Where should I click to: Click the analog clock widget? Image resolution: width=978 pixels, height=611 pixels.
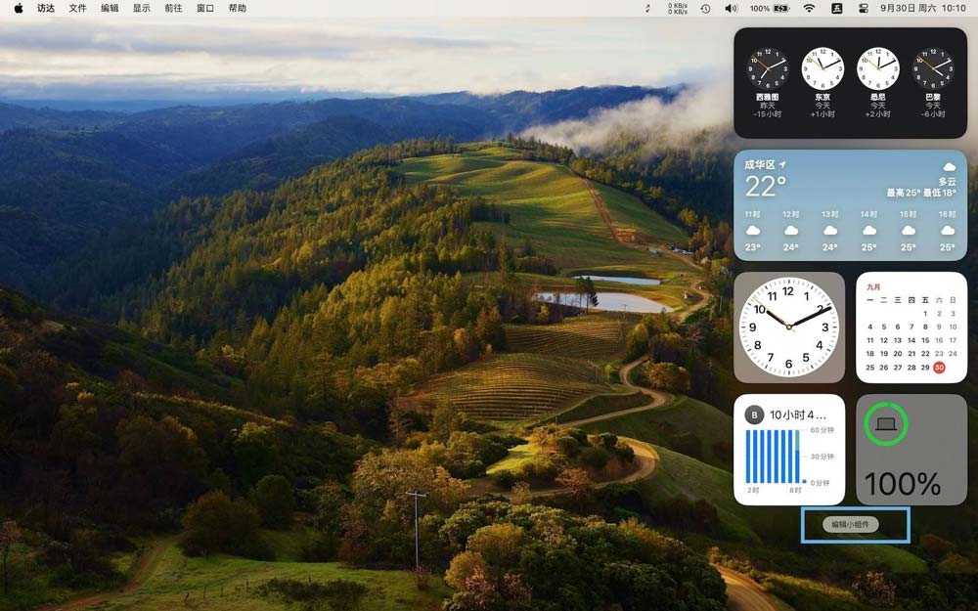(790, 327)
